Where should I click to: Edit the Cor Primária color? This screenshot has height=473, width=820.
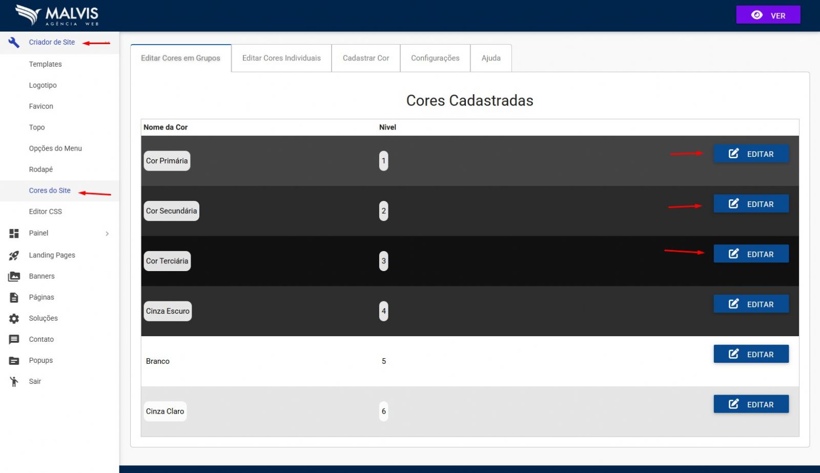point(751,154)
